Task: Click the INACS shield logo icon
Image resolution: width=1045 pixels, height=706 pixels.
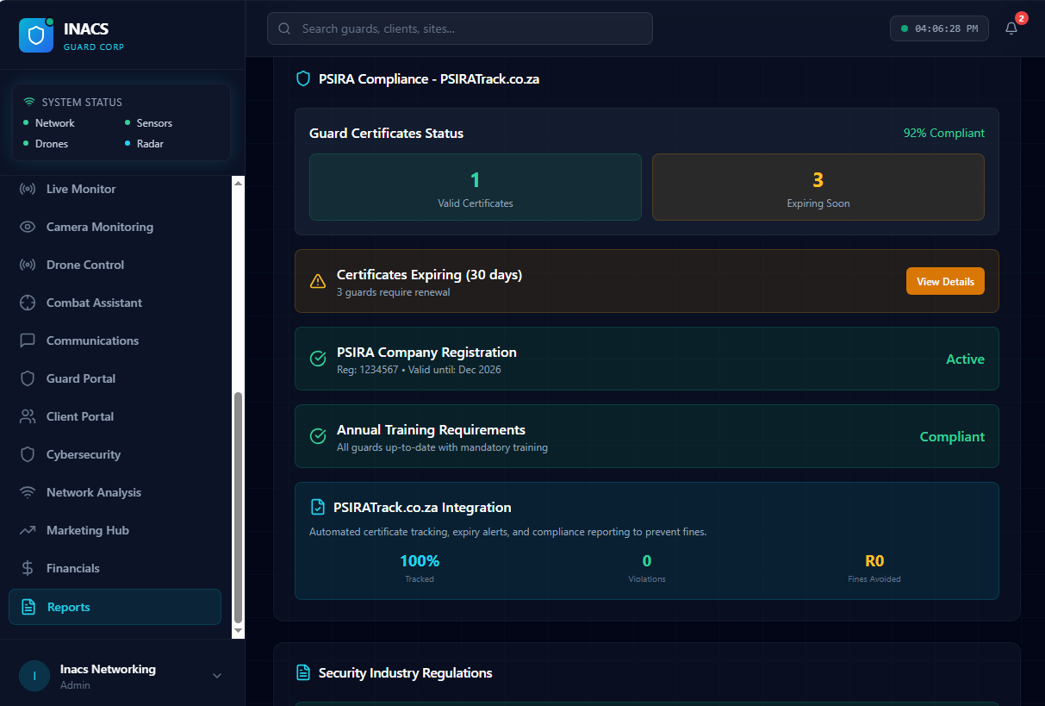Action: (x=36, y=35)
